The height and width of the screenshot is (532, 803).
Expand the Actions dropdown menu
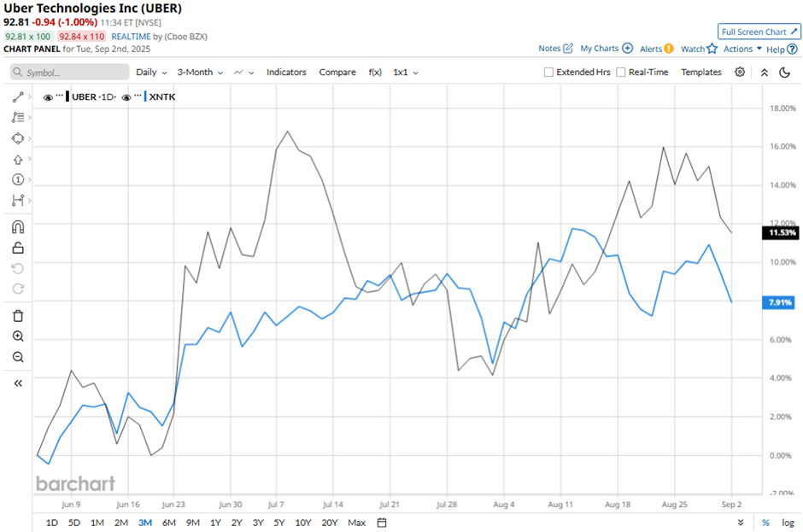point(742,49)
